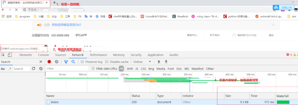Filter network requests by XHR
298x105 pixels.
point(130,69)
